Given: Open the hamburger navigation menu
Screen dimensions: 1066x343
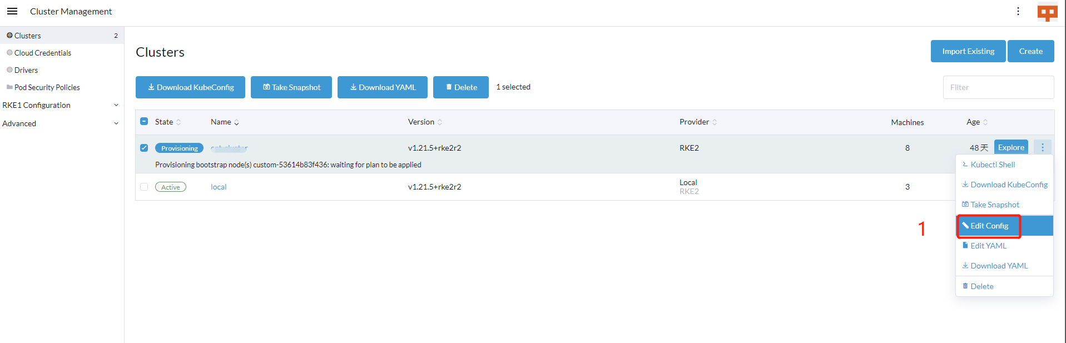Looking at the screenshot, I should (x=12, y=11).
